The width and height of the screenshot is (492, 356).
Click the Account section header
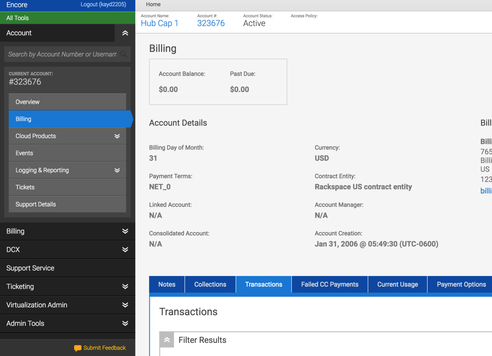57,33
